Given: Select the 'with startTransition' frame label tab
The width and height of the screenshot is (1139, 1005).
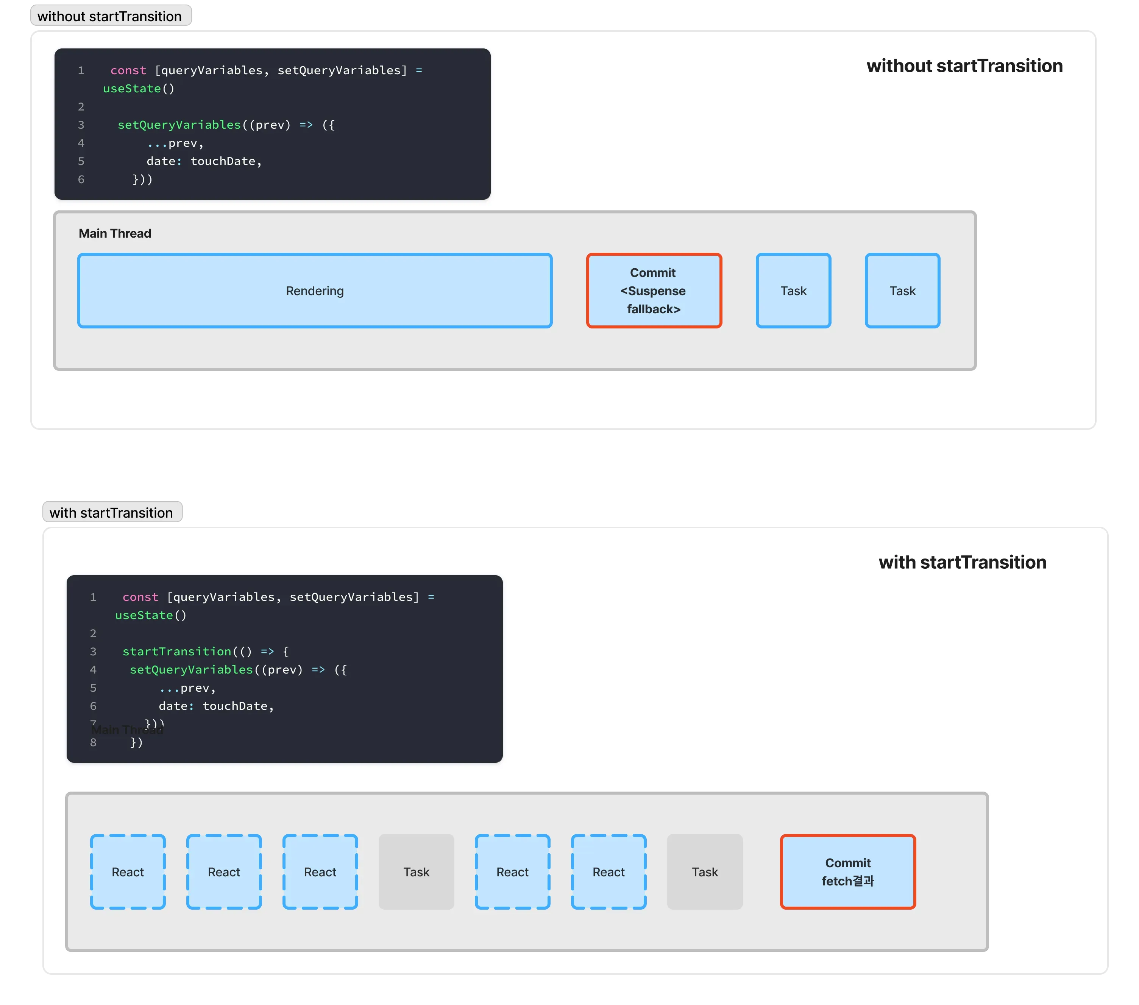Looking at the screenshot, I should pos(111,512).
